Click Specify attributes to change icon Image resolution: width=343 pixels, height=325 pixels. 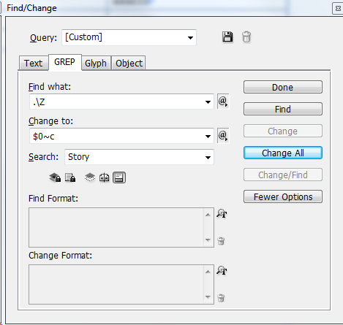coord(222,271)
